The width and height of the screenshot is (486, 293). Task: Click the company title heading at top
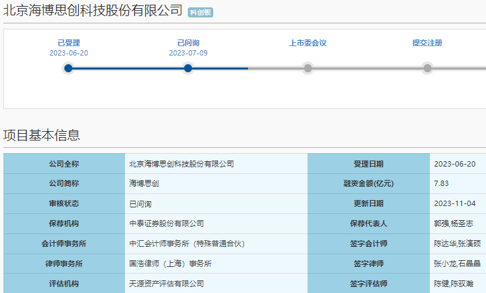pyautogui.click(x=92, y=10)
